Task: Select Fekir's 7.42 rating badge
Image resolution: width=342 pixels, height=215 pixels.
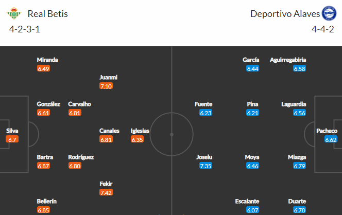Action: (106, 192)
